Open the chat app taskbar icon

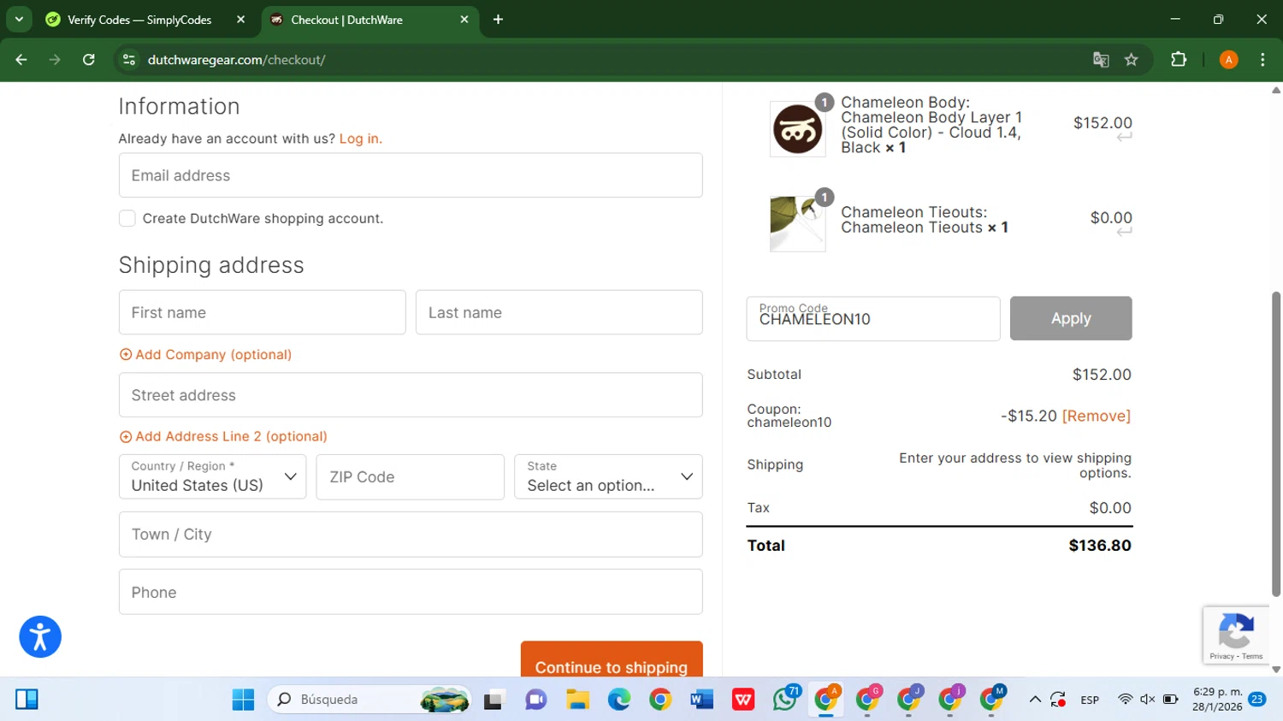[536, 700]
